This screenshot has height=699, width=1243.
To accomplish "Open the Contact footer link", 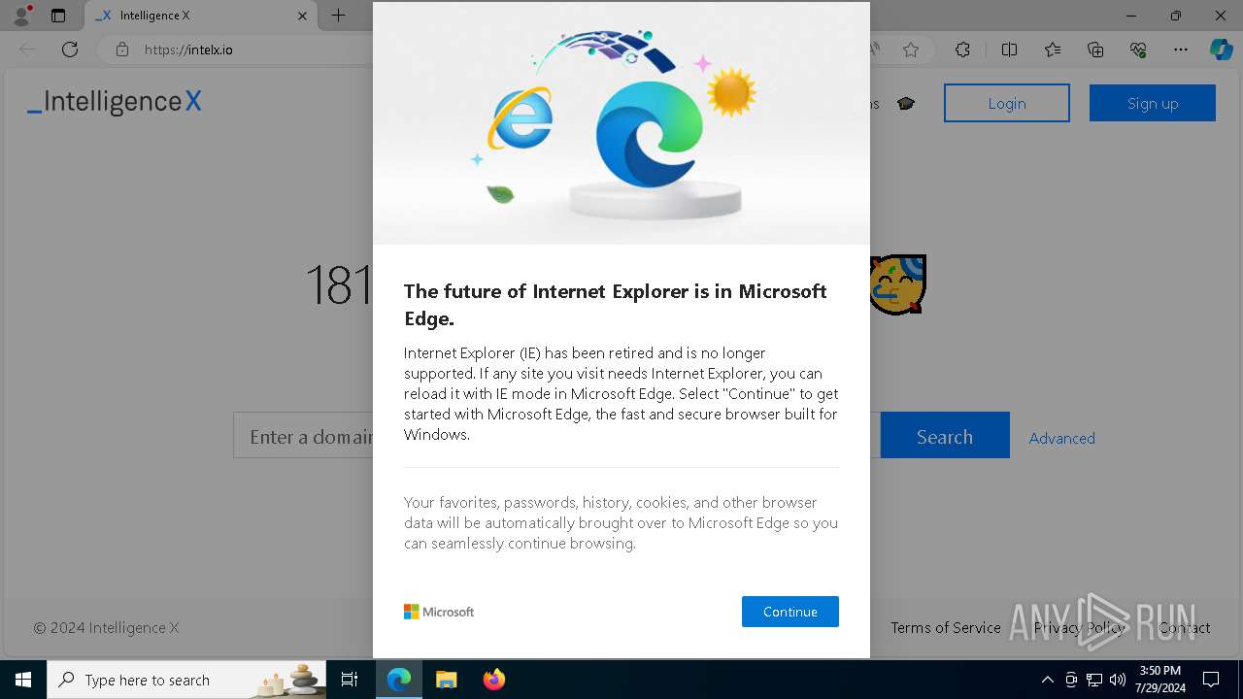I will pos(1184,627).
